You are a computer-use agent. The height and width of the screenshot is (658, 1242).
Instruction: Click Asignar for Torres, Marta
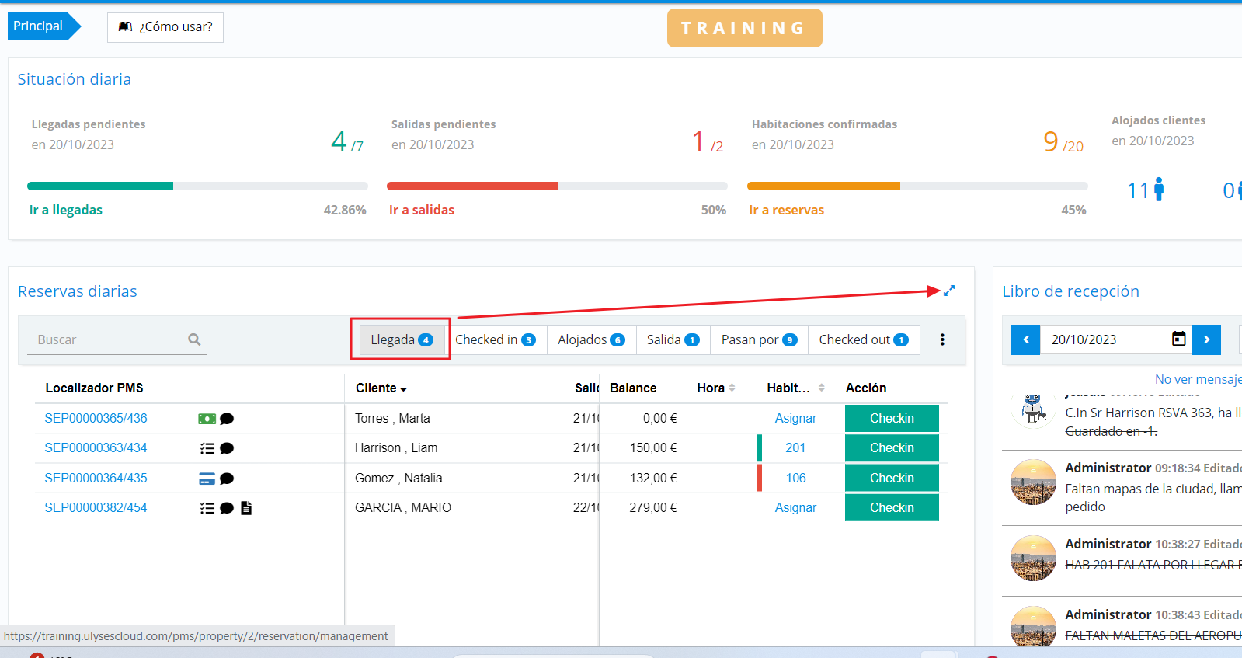(795, 418)
